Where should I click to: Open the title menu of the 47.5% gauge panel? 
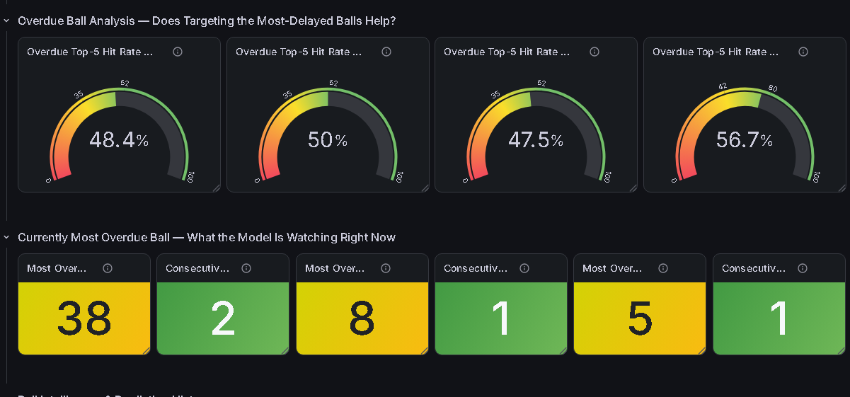tap(507, 52)
